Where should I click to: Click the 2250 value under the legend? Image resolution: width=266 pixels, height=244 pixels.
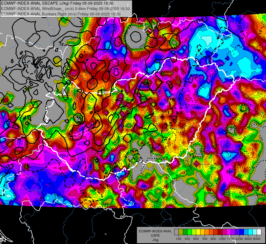[240, 239]
